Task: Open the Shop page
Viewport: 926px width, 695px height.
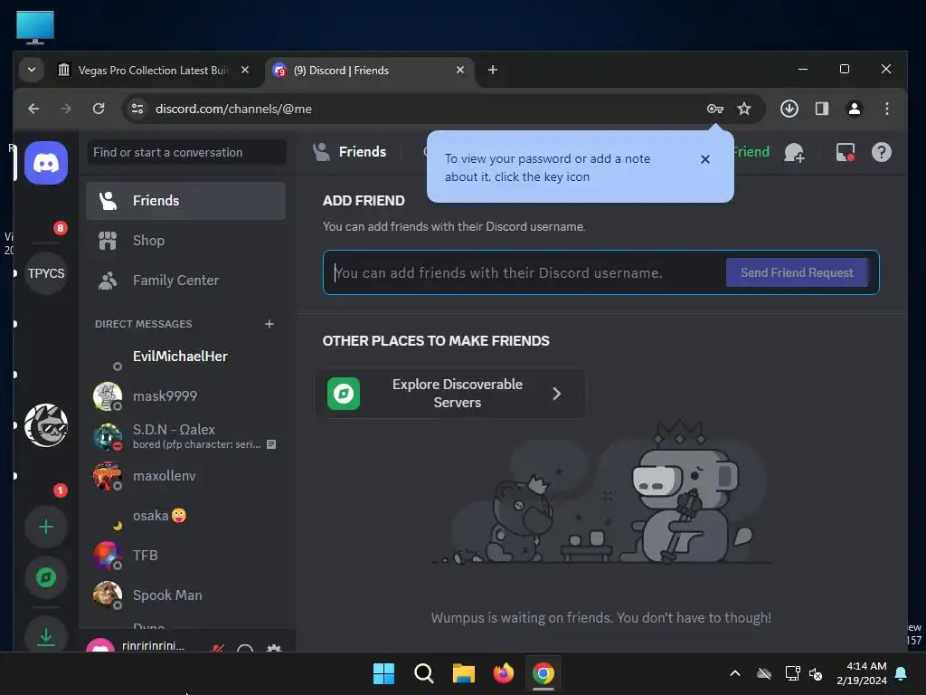Action: click(x=185, y=241)
